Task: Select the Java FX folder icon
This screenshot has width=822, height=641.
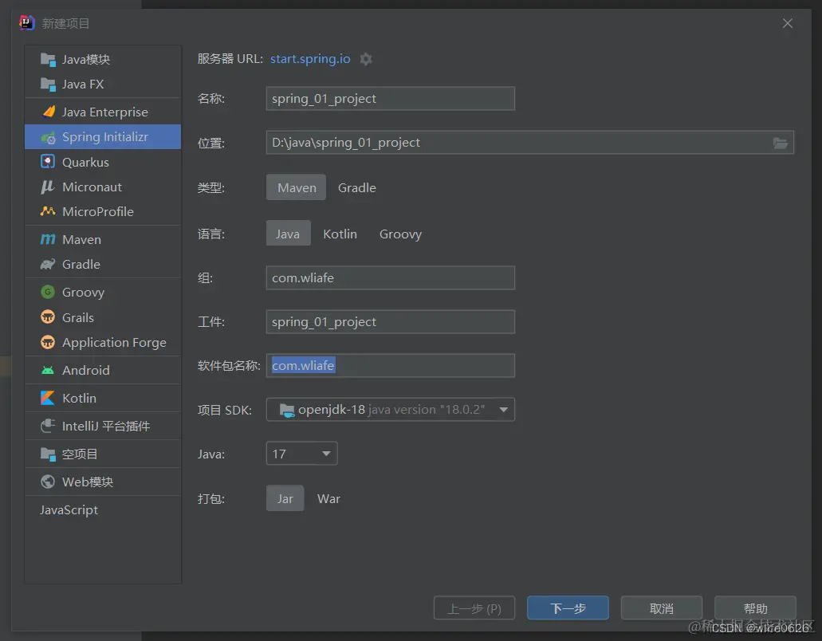Action: click(x=48, y=85)
